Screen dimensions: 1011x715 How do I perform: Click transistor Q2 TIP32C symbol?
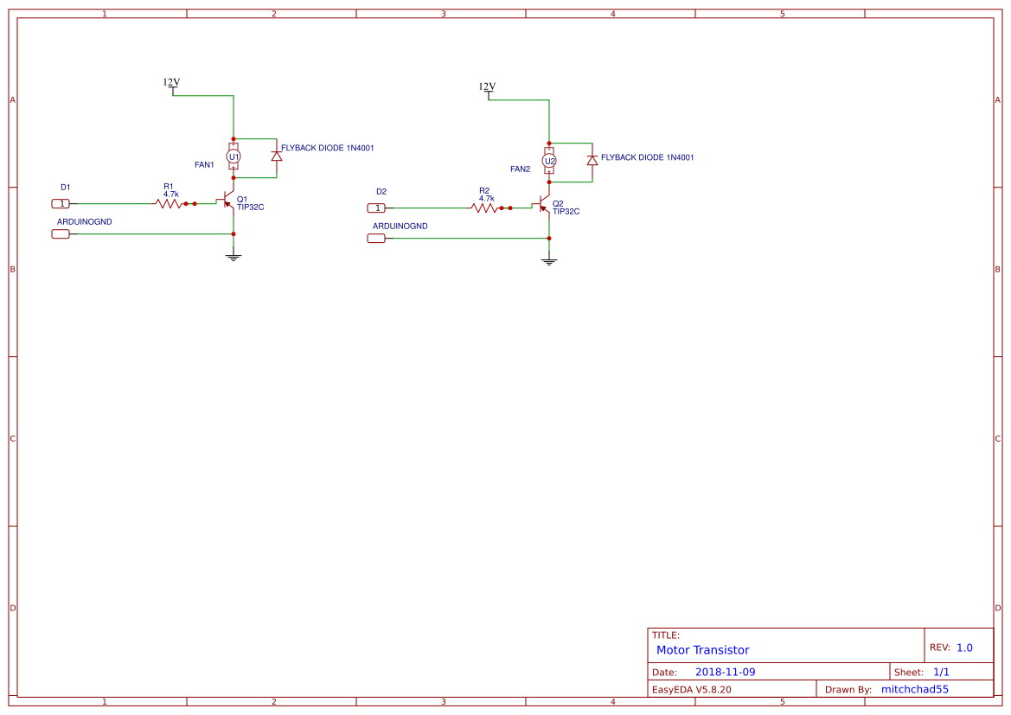click(542, 207)
